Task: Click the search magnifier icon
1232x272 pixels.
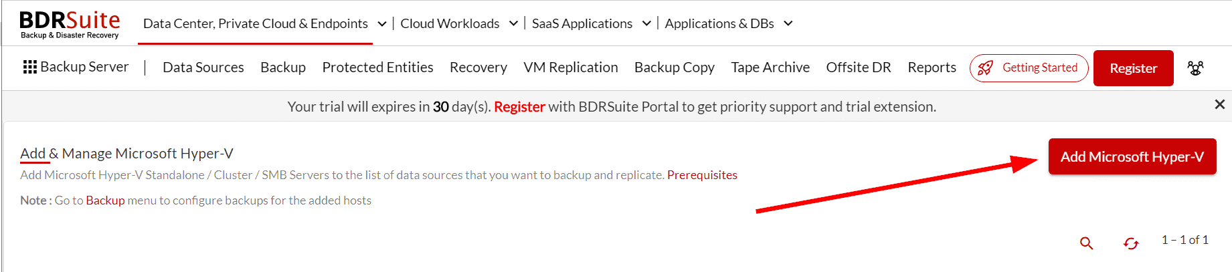Action: coord(1086,243)
